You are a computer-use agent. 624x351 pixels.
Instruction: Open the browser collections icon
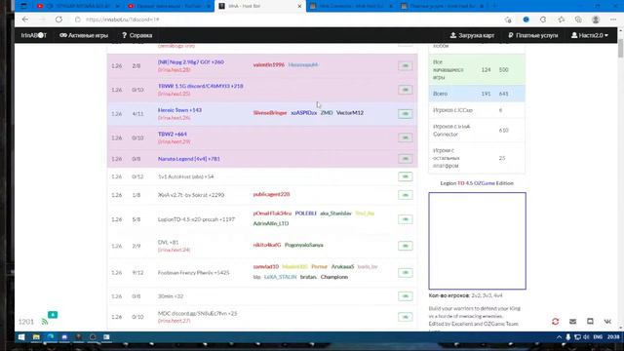click(x=578, y=19)
